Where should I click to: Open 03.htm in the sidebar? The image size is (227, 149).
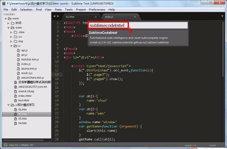tap(22, 119)
